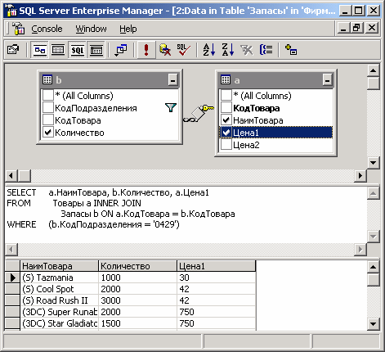This screenshot has width=385, height=352.
Task: Uncheck Количество in table b
Action: 48,133
